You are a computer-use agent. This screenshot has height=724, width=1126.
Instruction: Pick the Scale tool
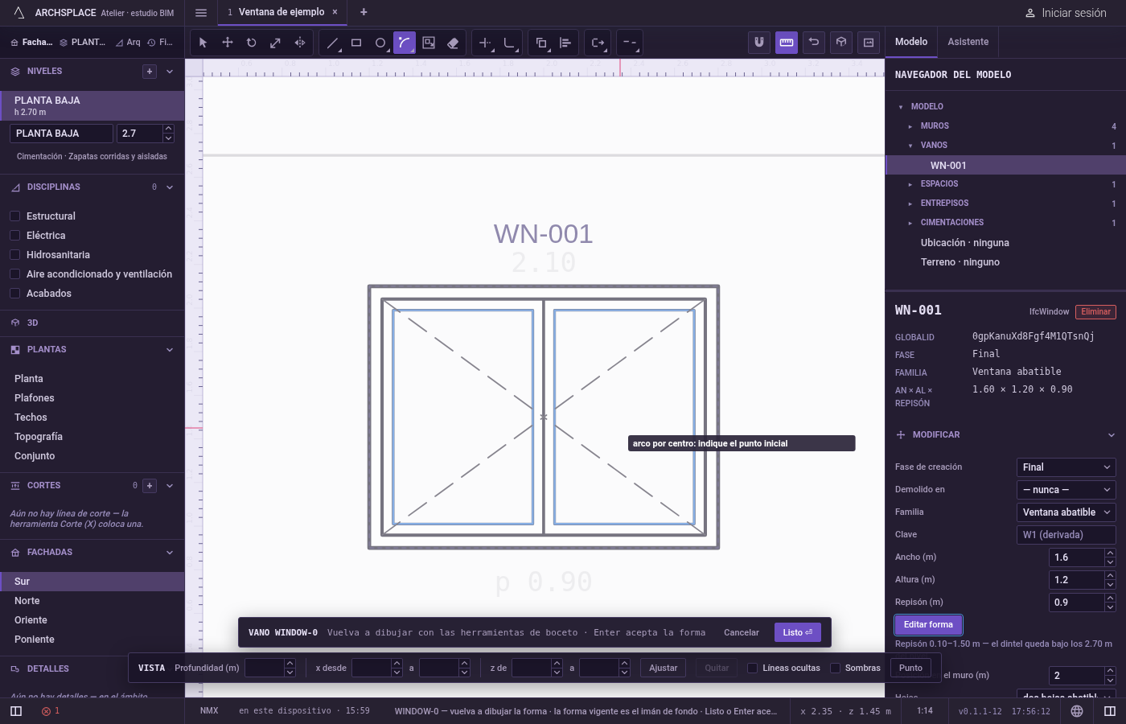275,43
